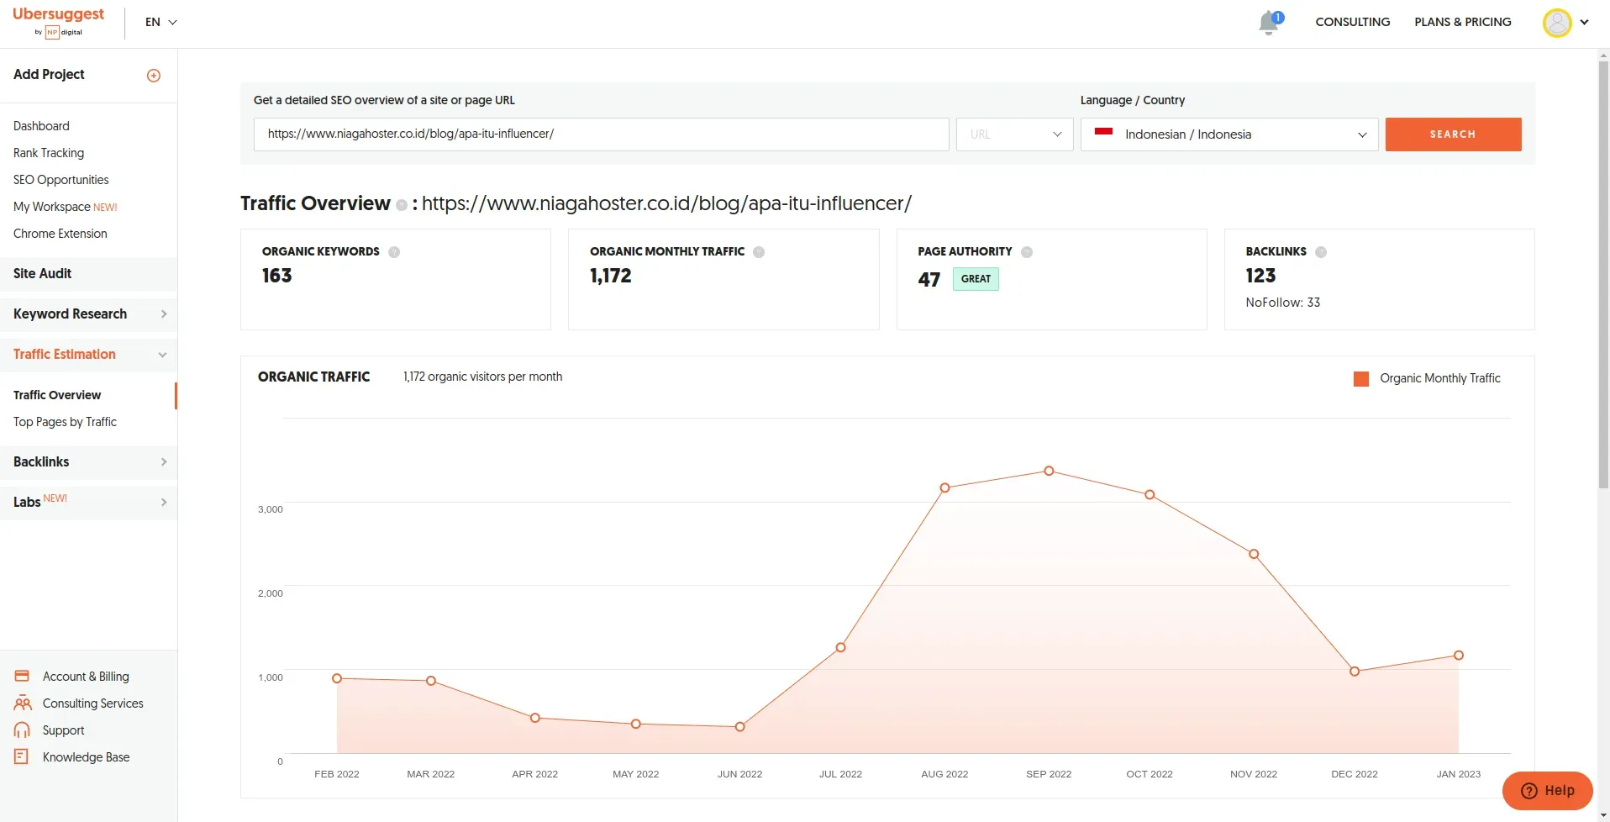The height and width of the screenshot is (822, 1610).
Task: Open the Indonesian / Indonesia country dropdown
Action: coord(1229,134)
